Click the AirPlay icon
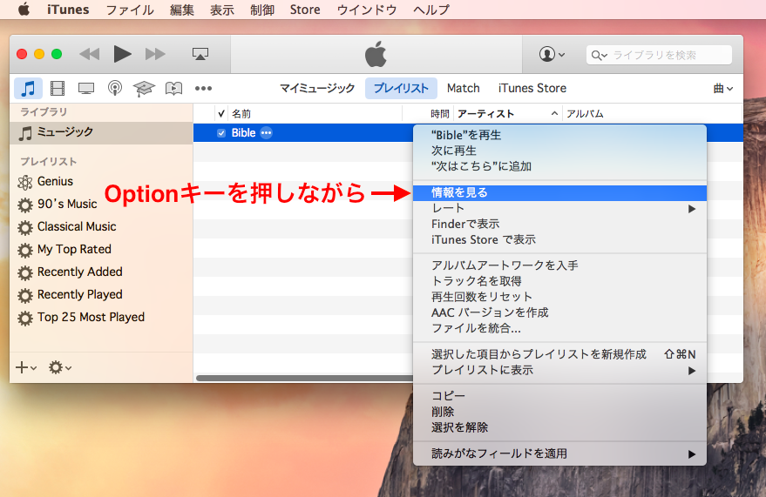Viewport: 766px width, 497px height. tap(200, 54)
